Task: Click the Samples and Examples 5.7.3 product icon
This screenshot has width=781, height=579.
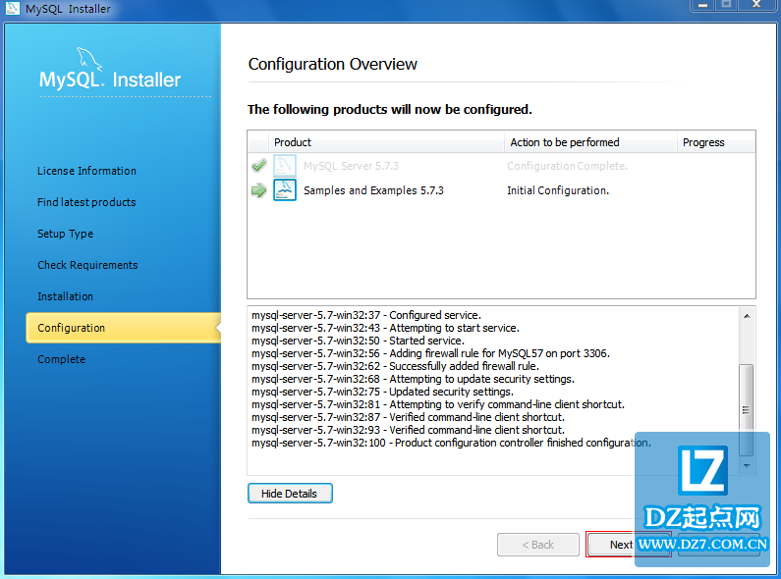Action: pos(285,190)
